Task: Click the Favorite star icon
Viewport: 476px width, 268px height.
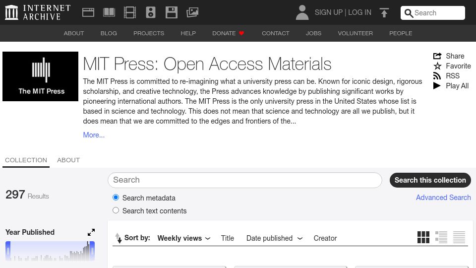Action: [437, 66]
